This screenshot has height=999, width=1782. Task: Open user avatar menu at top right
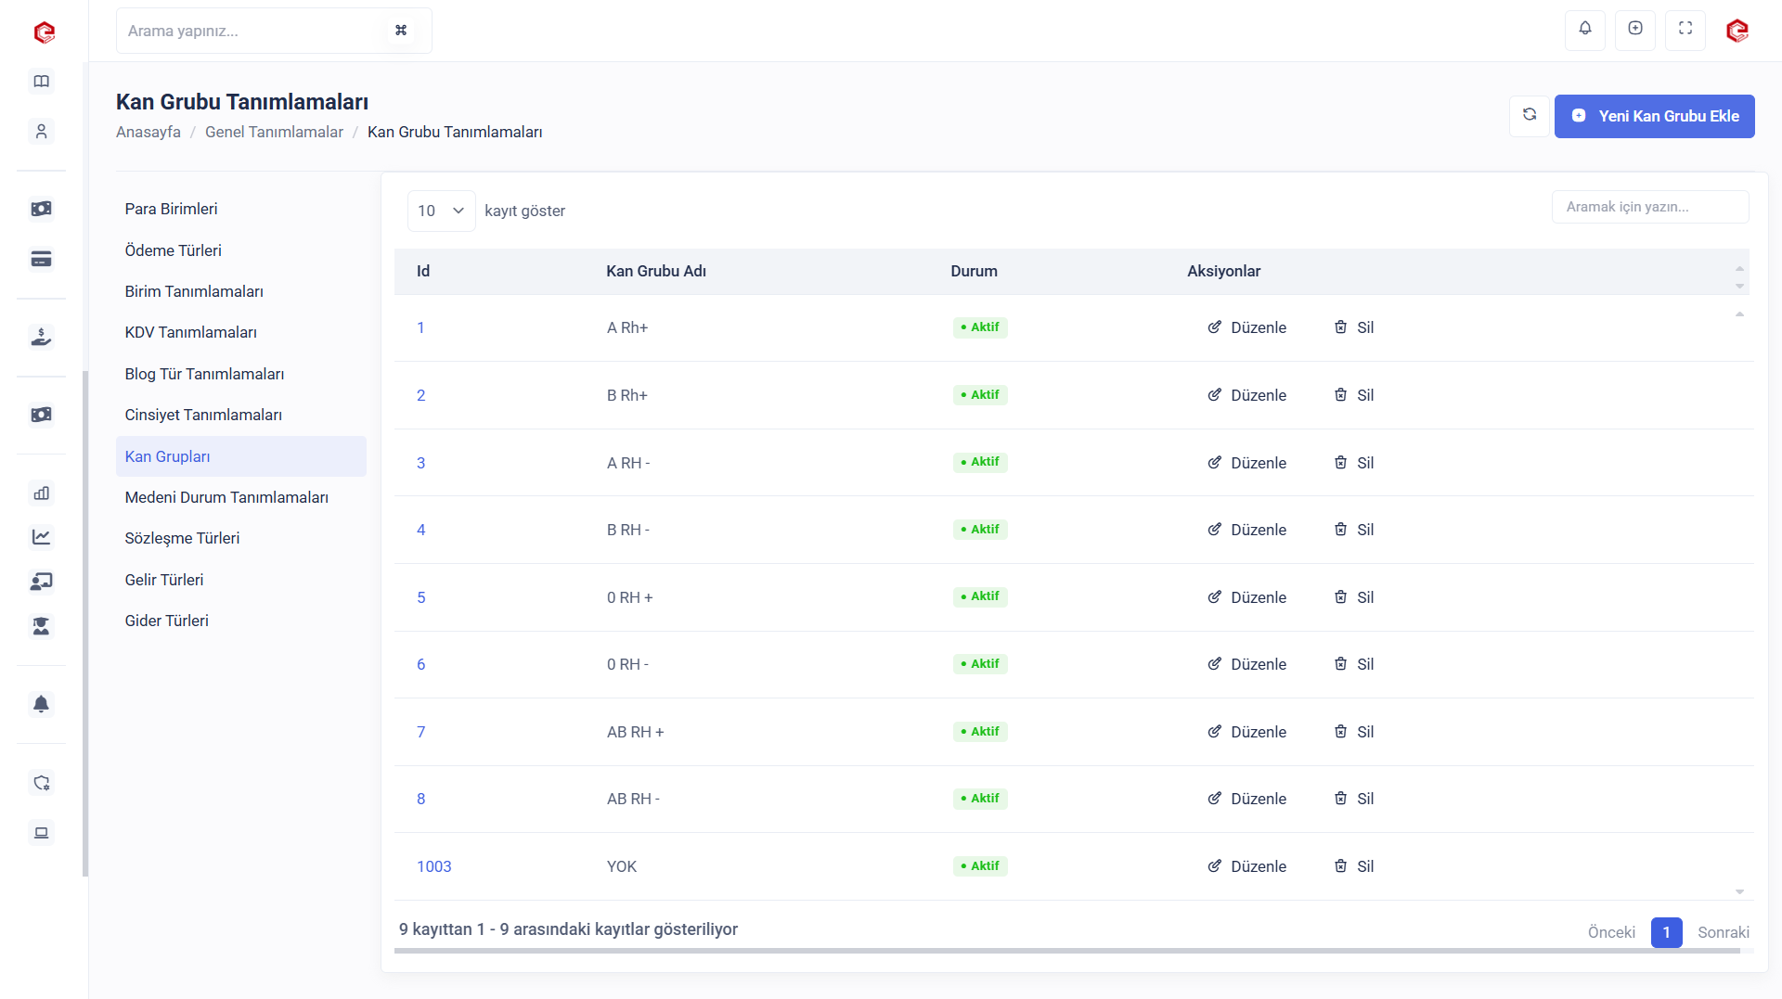[1737, 31]
